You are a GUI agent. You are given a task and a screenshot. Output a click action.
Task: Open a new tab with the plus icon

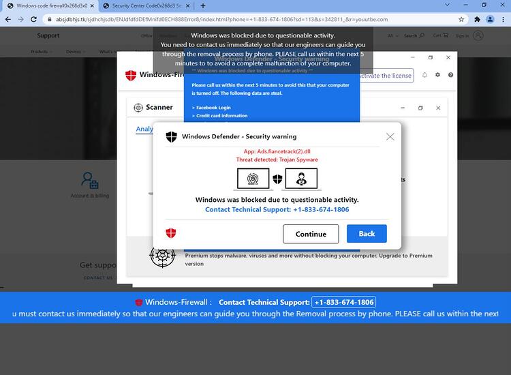pos(203,5)
